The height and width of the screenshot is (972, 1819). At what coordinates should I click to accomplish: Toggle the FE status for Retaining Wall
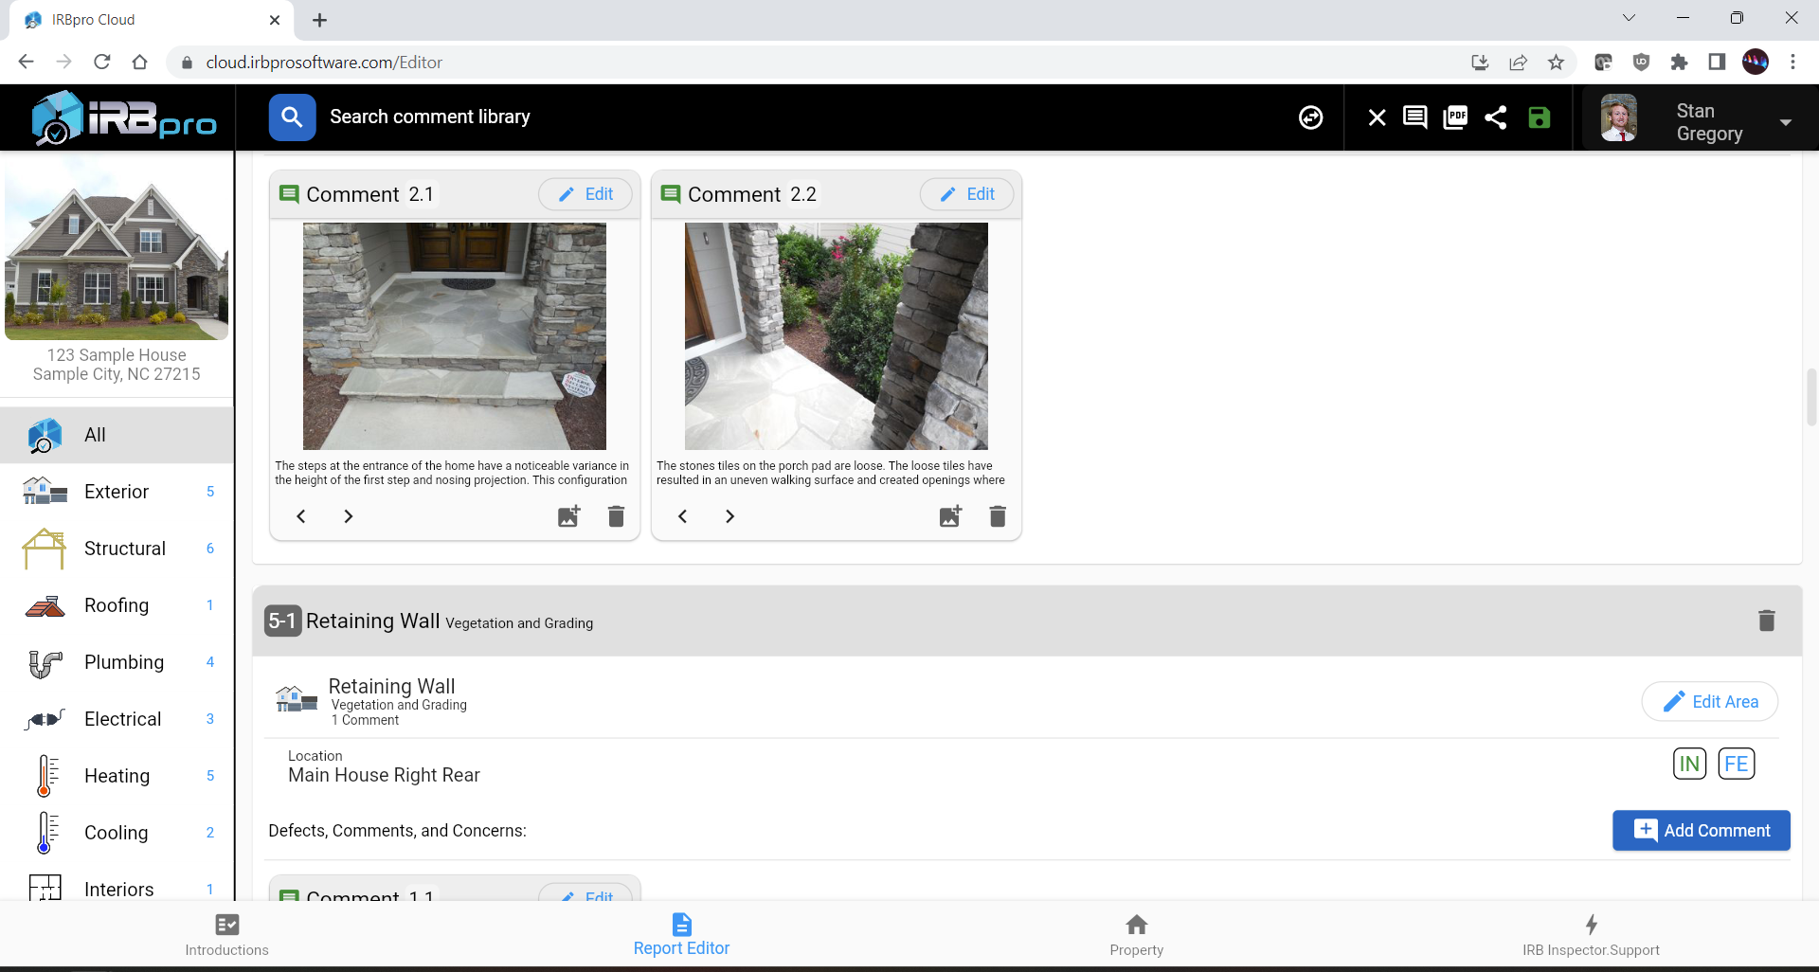1738,764
